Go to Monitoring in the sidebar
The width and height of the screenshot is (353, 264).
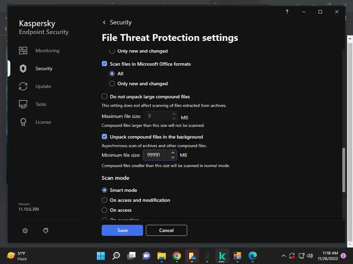[x=47, y=51]
